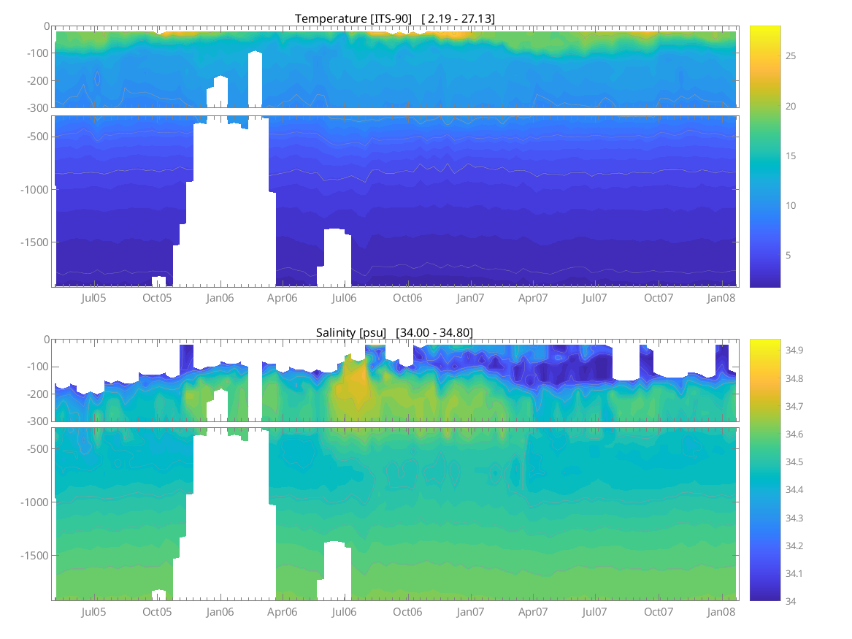Click Jul07 label under the salinity plot
This screenshot has width=852, height=639.
595,612
